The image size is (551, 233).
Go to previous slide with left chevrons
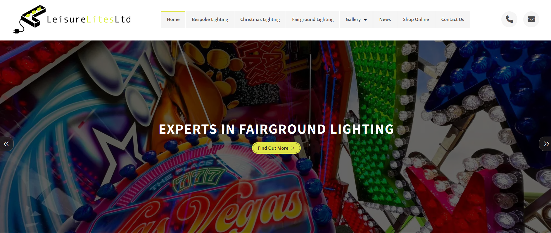click(6, 144)
